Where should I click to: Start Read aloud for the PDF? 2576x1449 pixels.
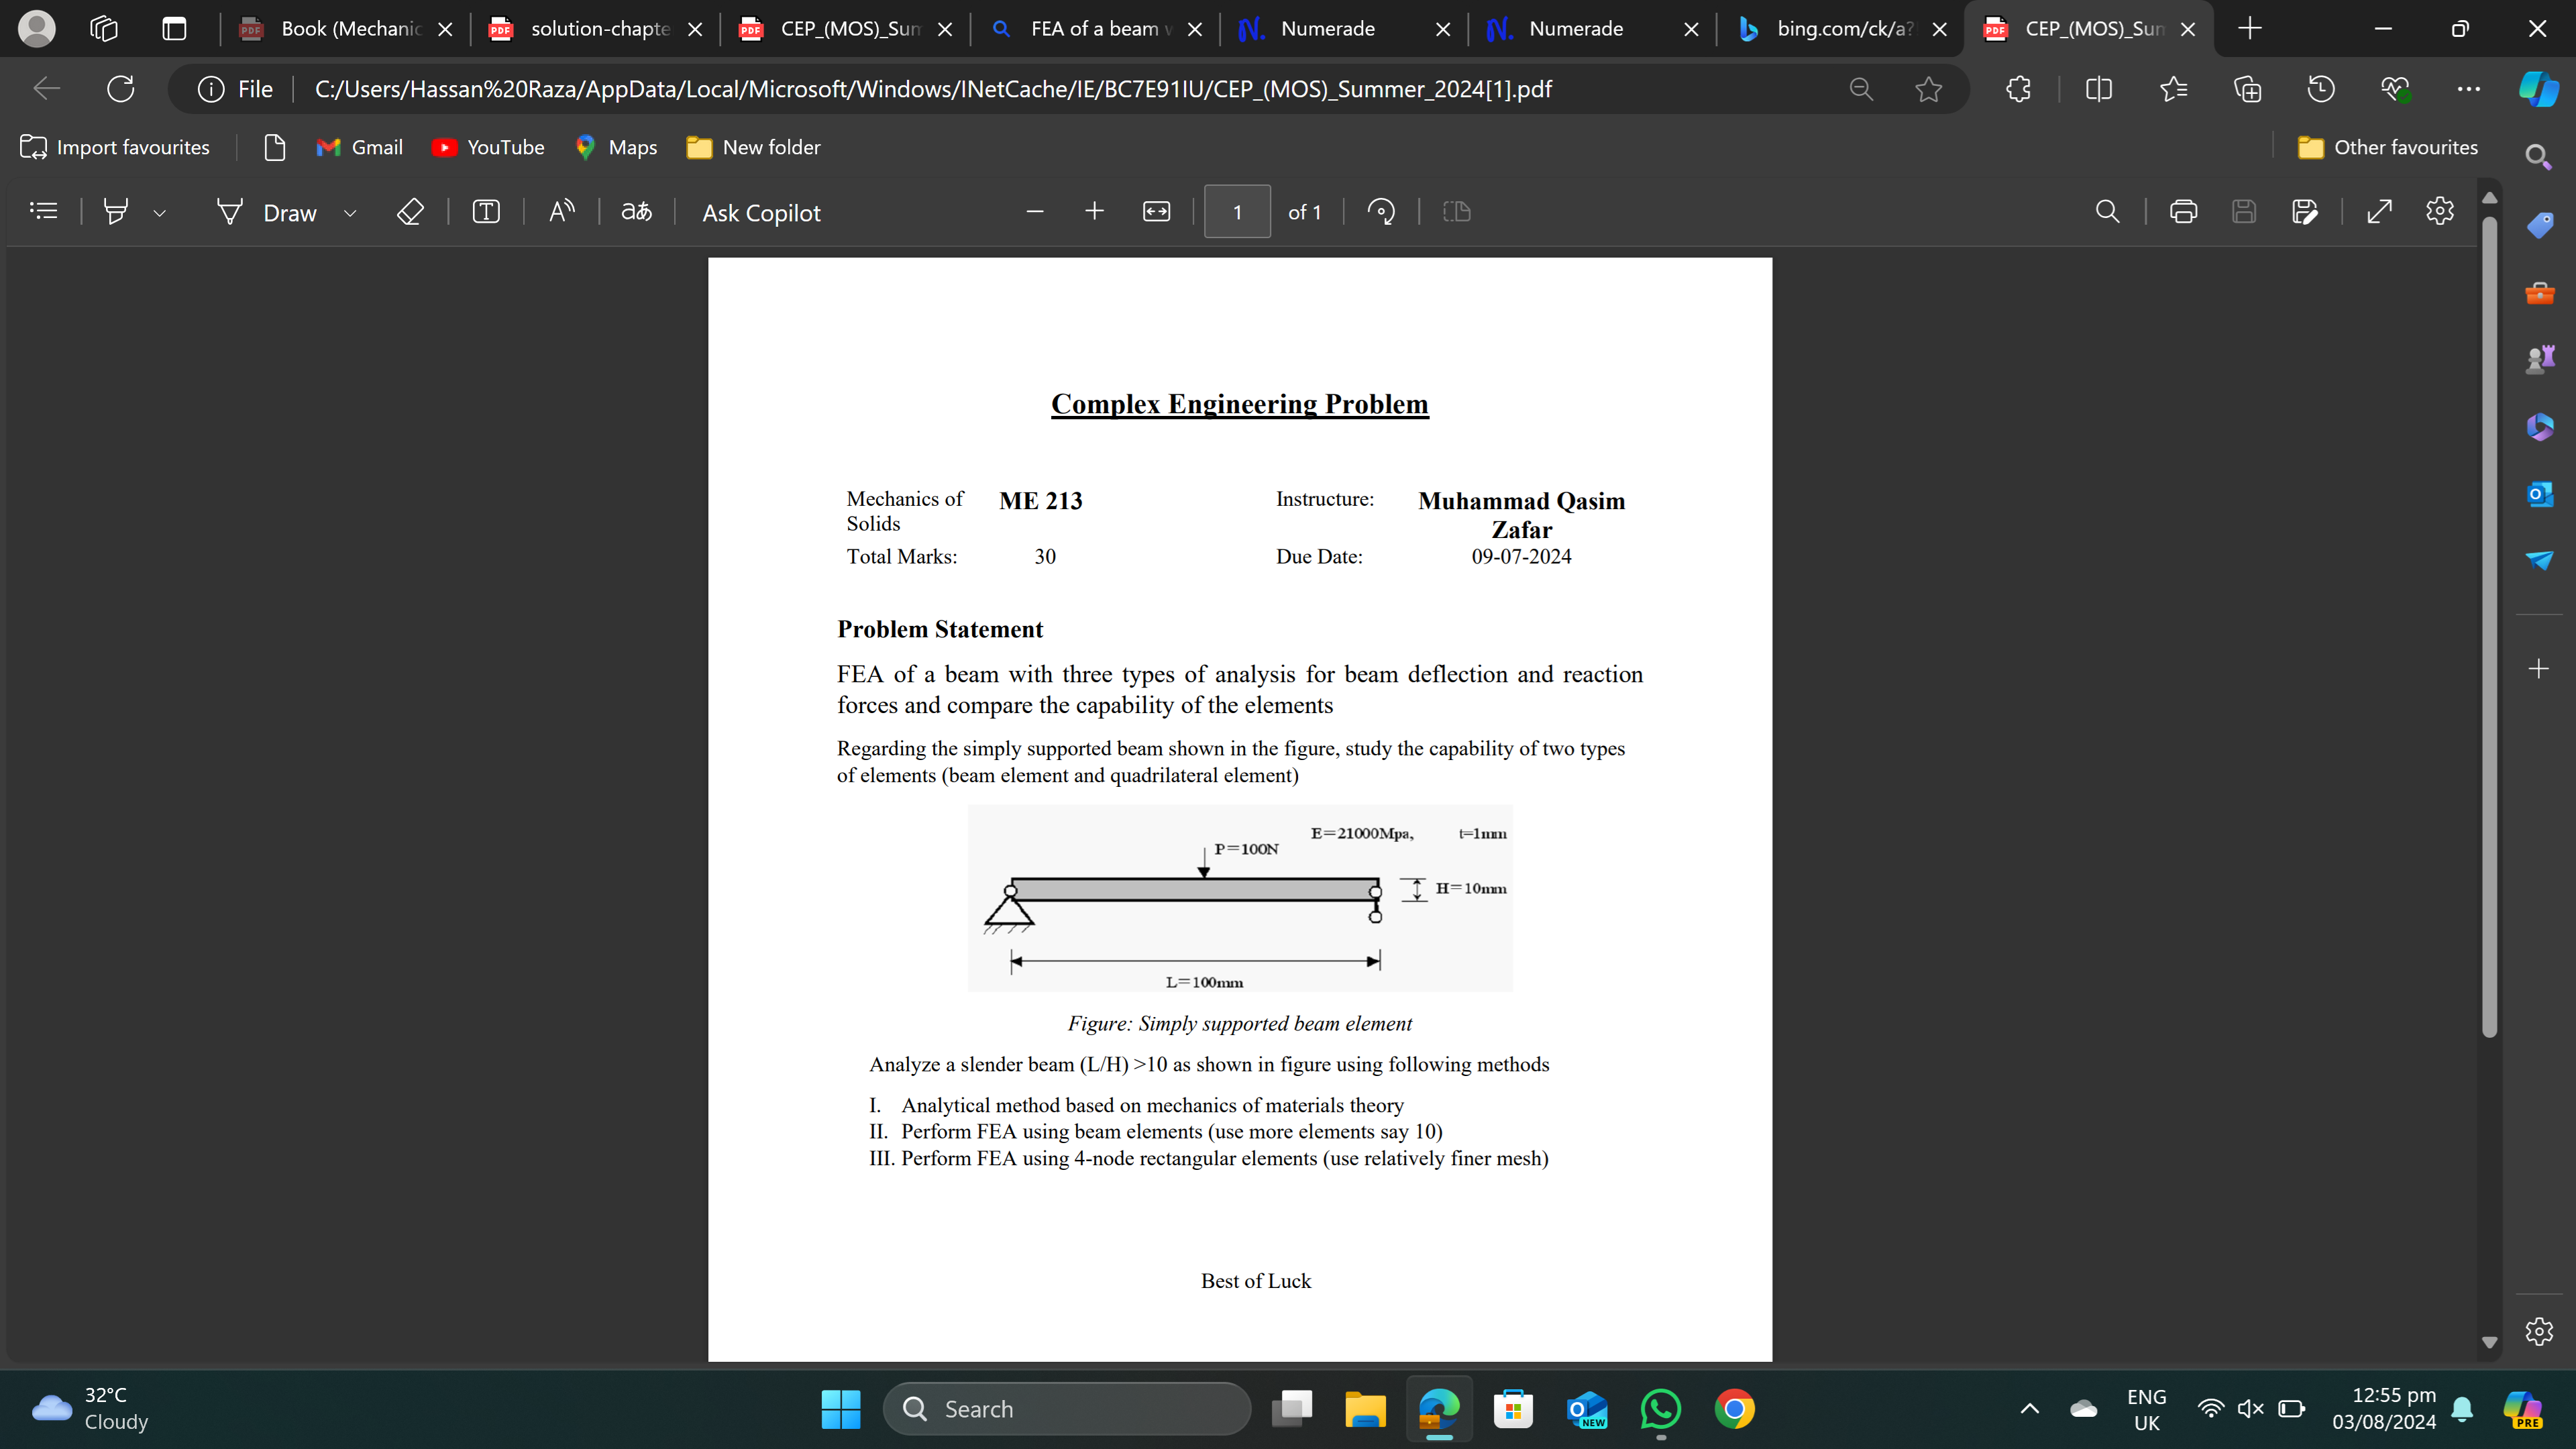tap(560, 211)
